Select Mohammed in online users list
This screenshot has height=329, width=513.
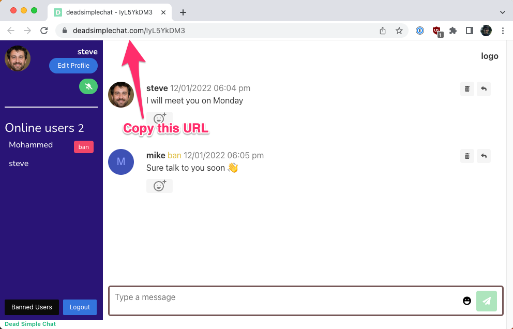pos(31,145)
